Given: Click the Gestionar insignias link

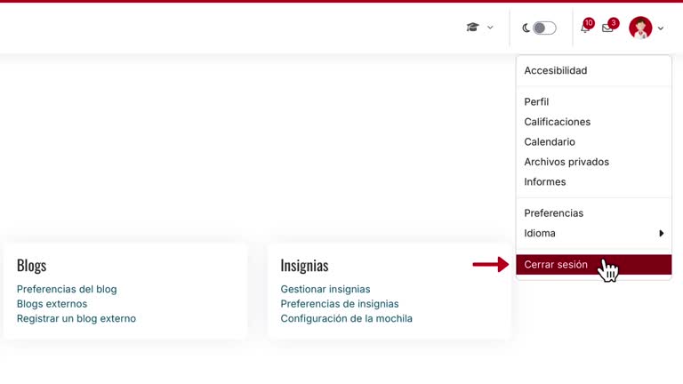Looking at the screenshot, I should [x=325, y=290].
